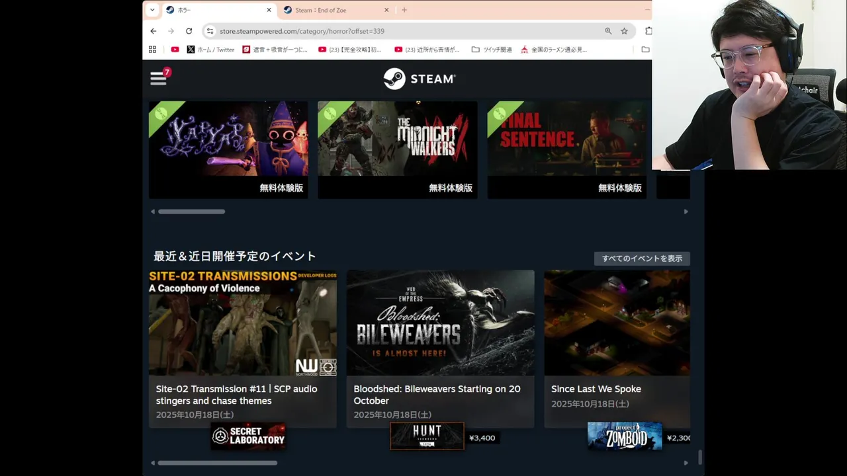This screenshot has height=476, width=847.
Task: Open the tab search dropdown arrow
Action: 152,10
